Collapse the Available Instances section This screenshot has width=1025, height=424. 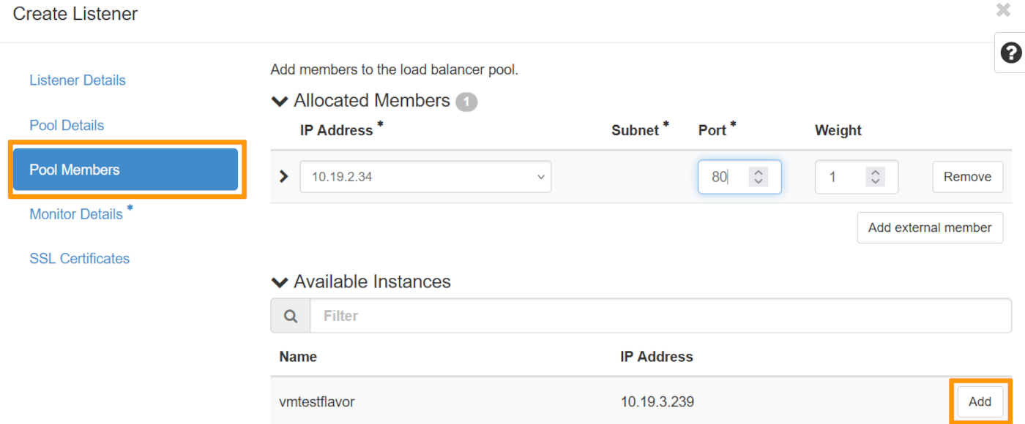click(x=280, y=282)
